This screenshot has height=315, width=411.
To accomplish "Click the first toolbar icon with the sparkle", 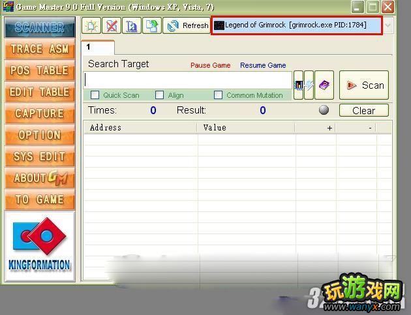I will (x=91, y=25).
